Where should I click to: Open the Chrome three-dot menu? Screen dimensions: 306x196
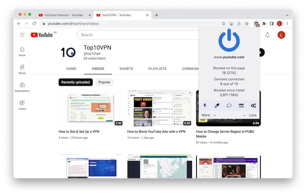287,24
